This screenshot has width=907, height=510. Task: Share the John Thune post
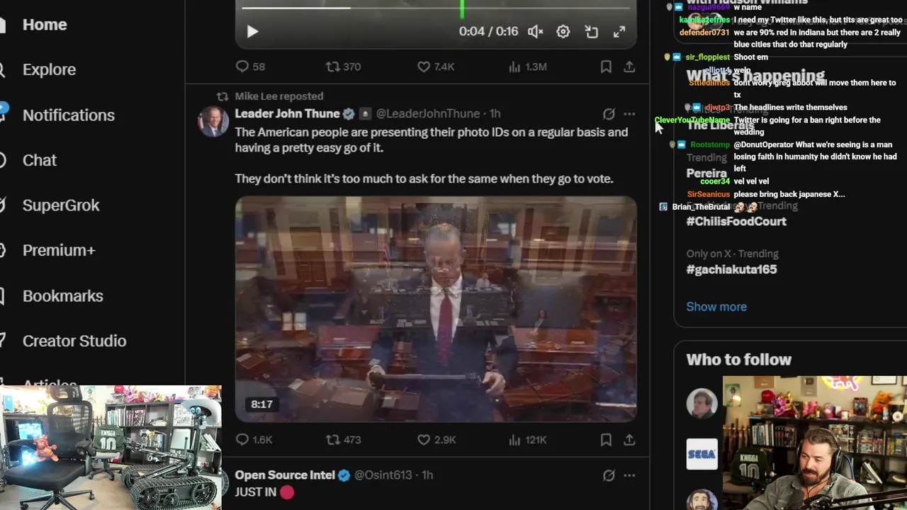coord(629,440)
